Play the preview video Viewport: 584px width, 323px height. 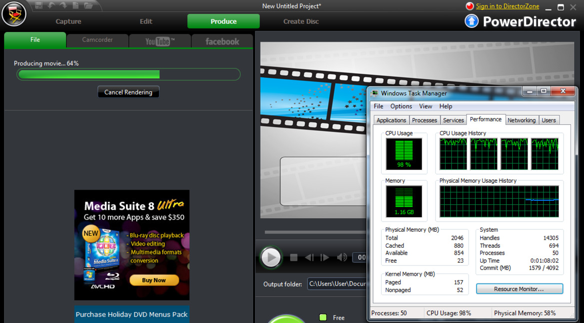click(271, 257)
